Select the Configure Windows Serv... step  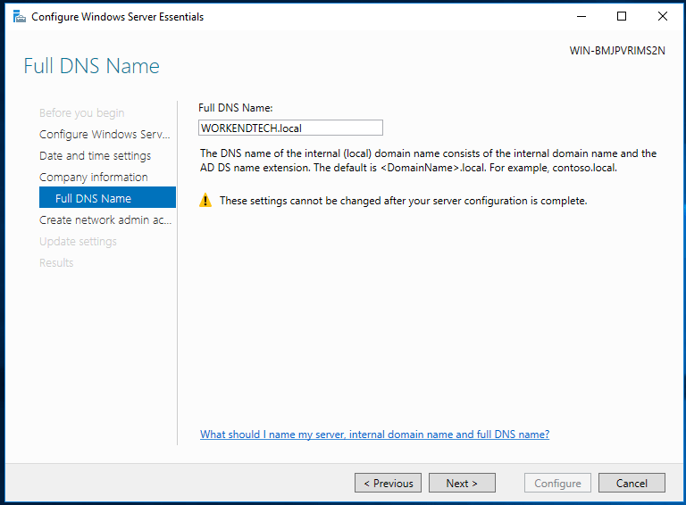[105, 134]
